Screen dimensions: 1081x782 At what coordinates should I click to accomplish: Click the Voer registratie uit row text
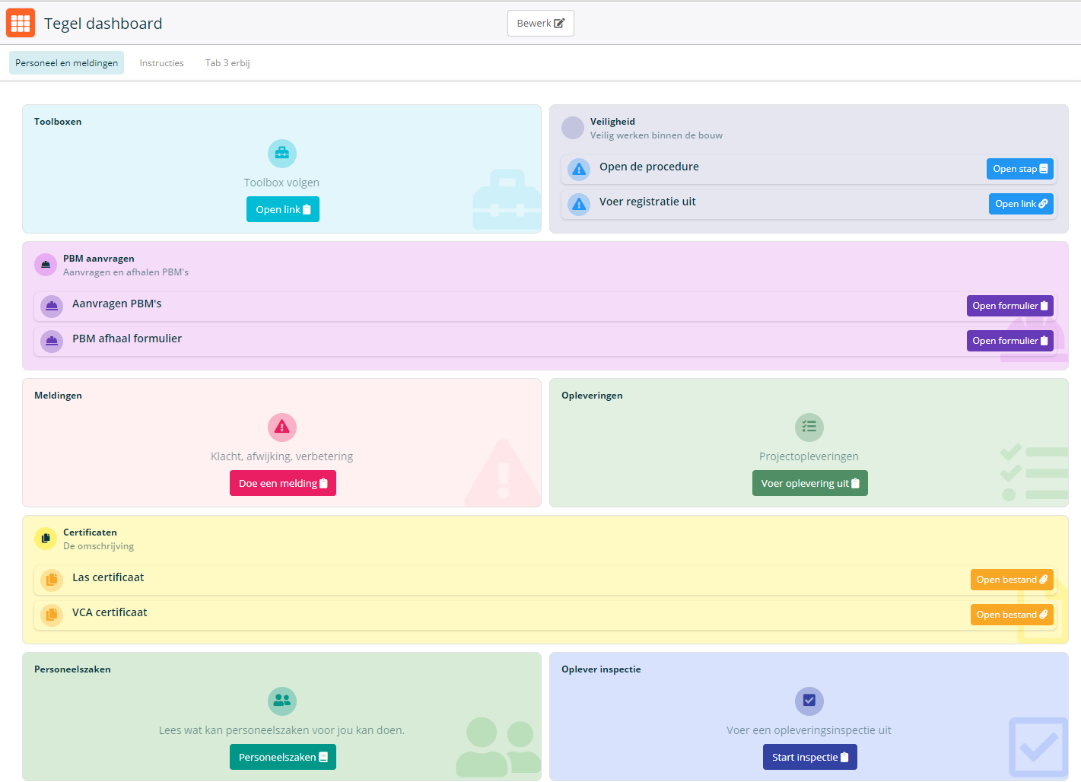(x=647, y=202)
